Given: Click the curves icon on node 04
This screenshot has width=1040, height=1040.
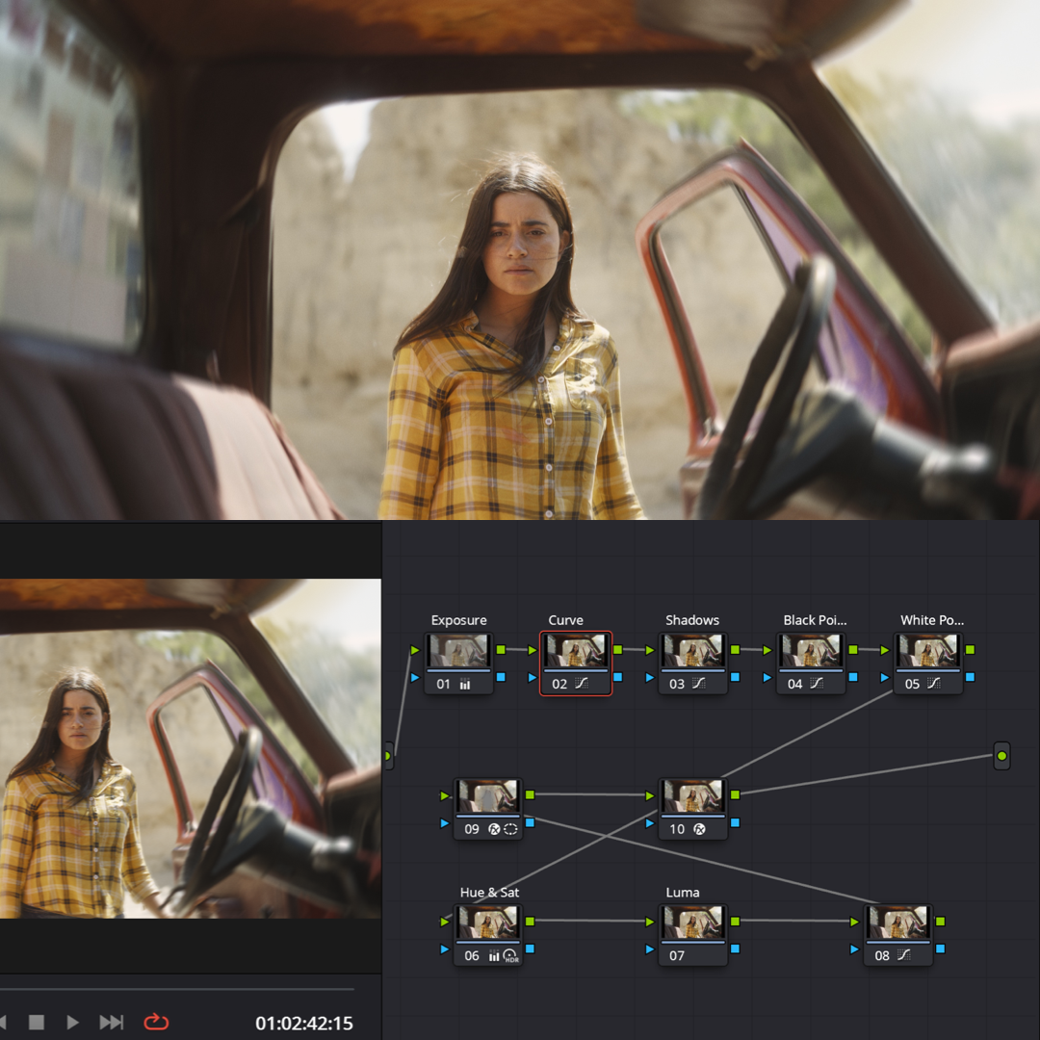Looking at the screenshot, I should pos(817,683).
